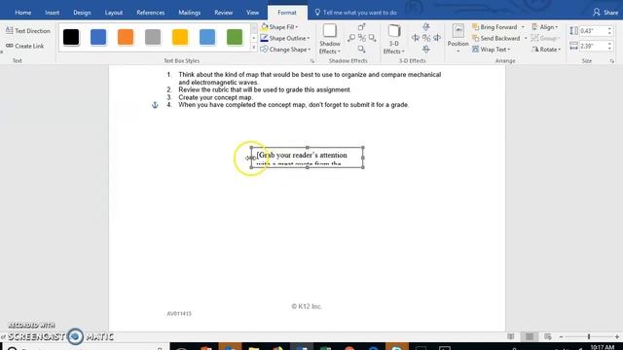623x350 pixels.
Task: Click Tell me what you want to do
Action: click(355, 13)
